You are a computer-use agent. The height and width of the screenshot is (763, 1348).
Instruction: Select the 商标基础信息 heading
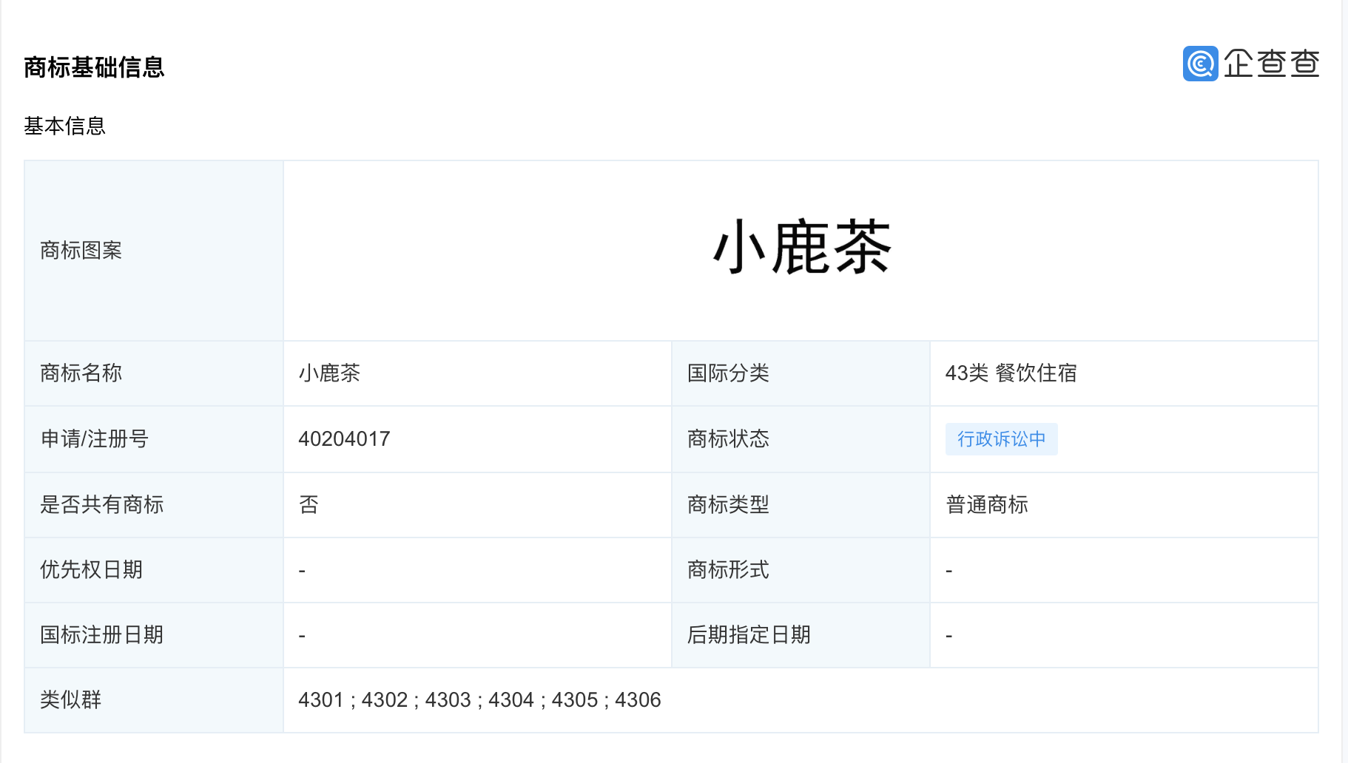94,67
